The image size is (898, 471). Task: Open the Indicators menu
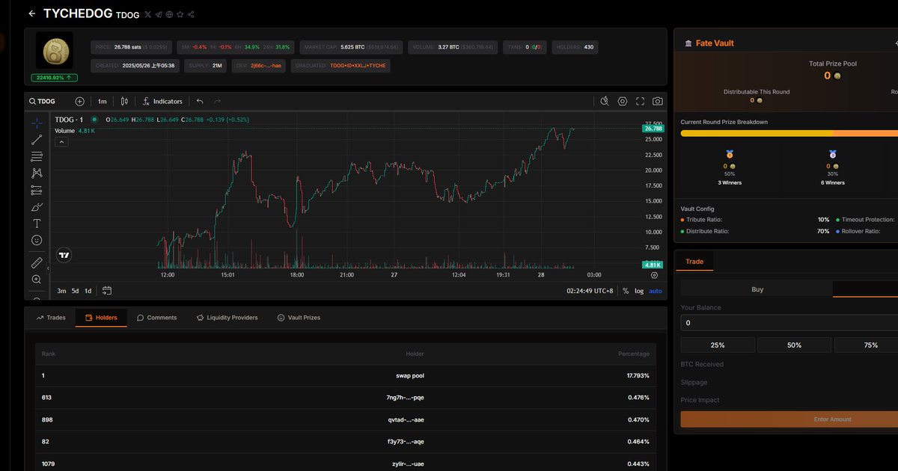point(162,102)
